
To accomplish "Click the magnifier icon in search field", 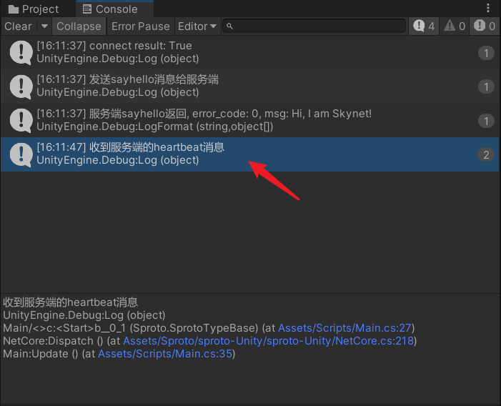I will coord(229,26).
